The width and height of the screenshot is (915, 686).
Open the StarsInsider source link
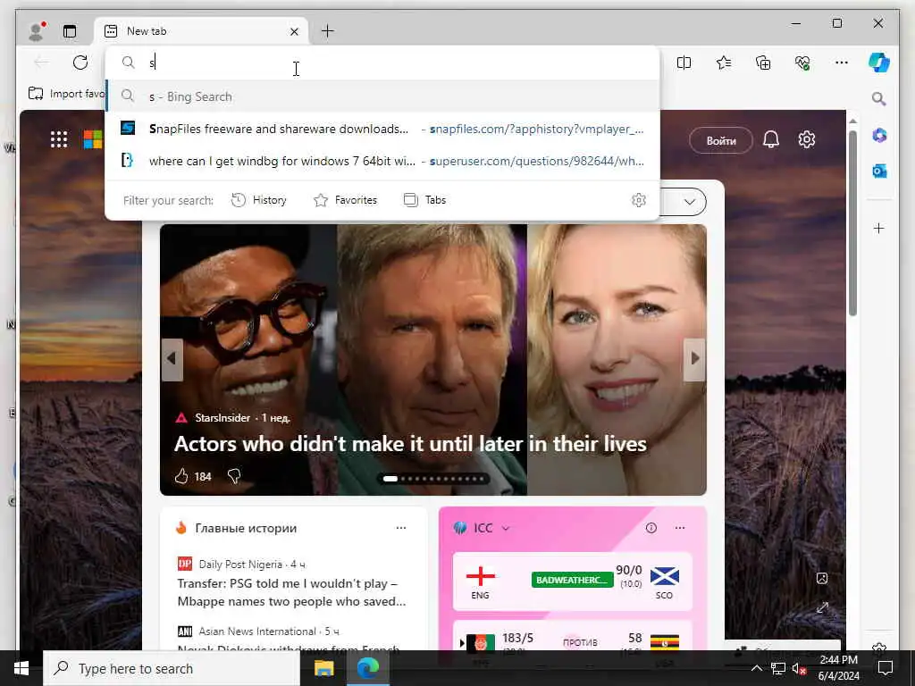coord(222,418)
